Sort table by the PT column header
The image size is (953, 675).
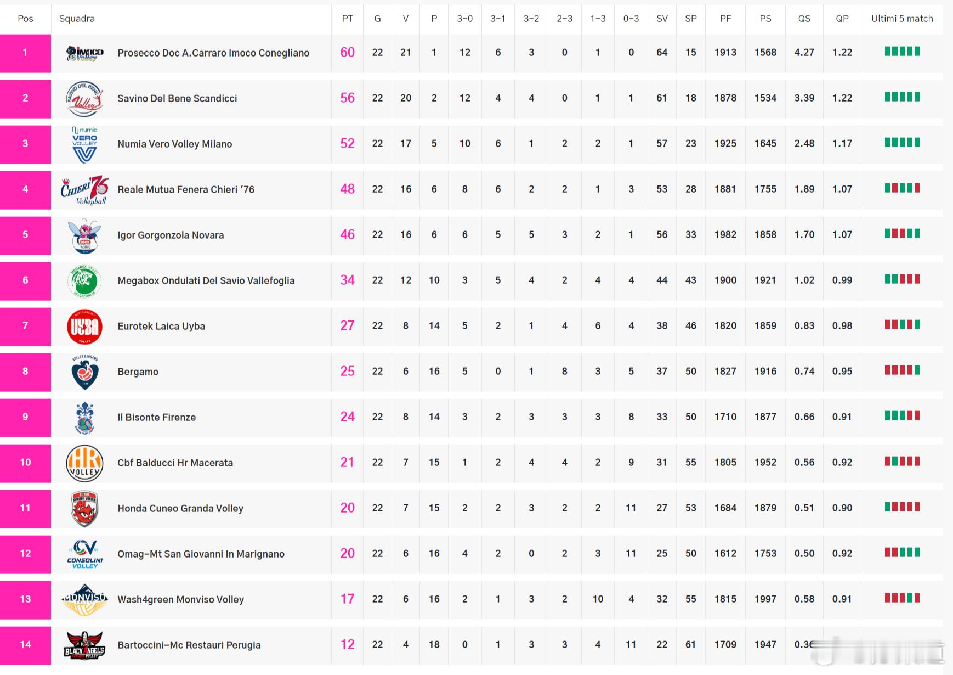pos(347,19)
